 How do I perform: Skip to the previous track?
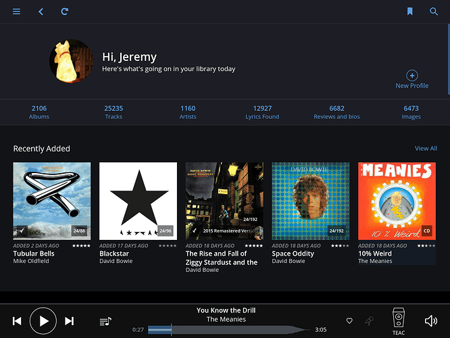coord(17,321)
